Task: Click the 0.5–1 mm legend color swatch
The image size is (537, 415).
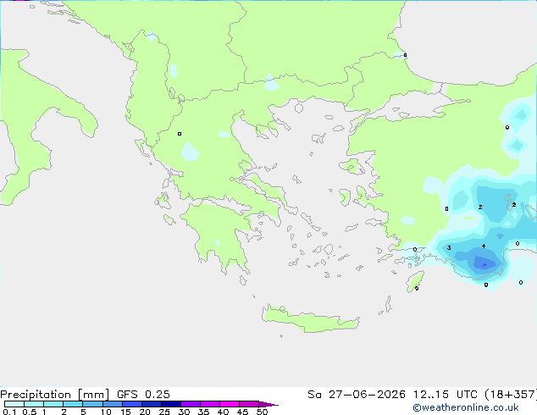Action: tap(34, 404)
